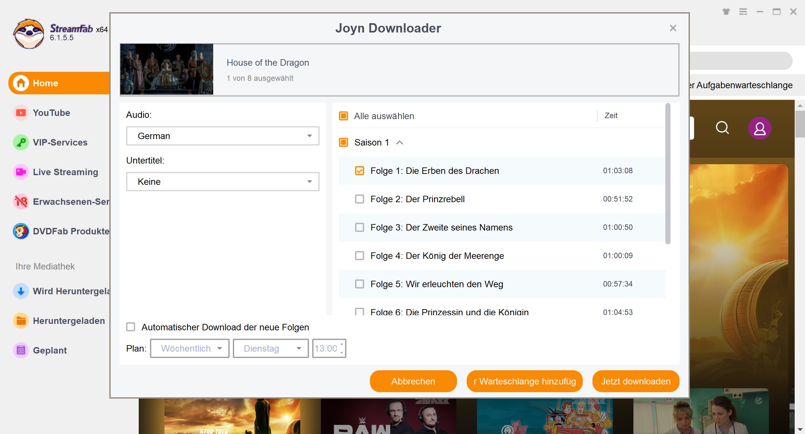Screen dimensions: 805x434
Task: Select Alle auswählen checkbox
Action: 343,116
